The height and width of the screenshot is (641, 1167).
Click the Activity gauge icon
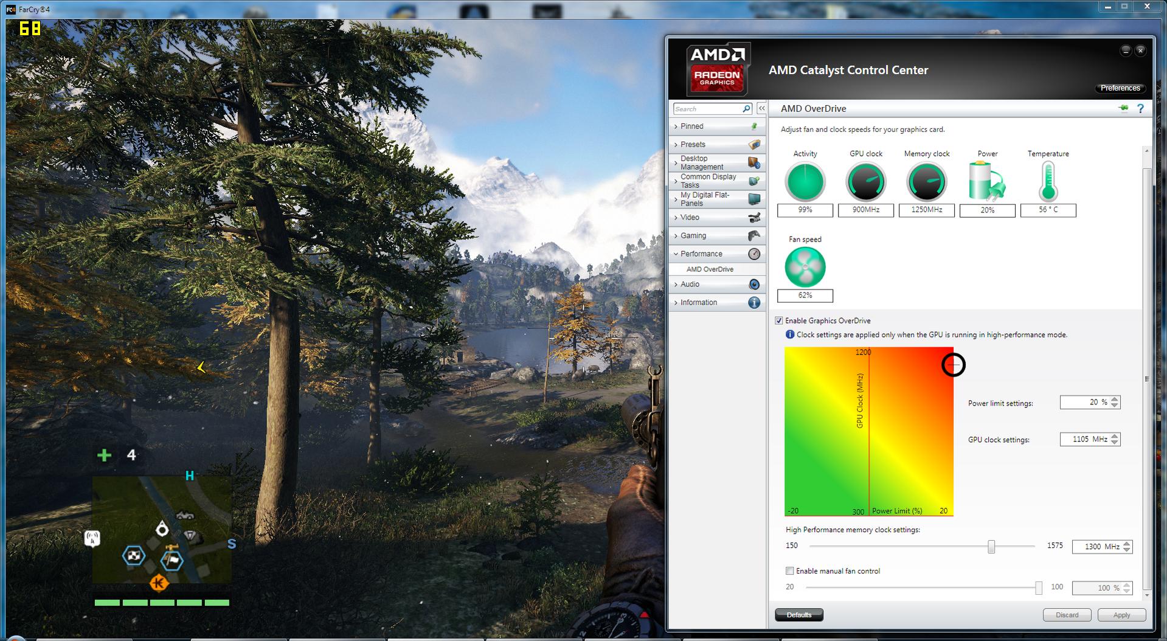click(805, 182)
